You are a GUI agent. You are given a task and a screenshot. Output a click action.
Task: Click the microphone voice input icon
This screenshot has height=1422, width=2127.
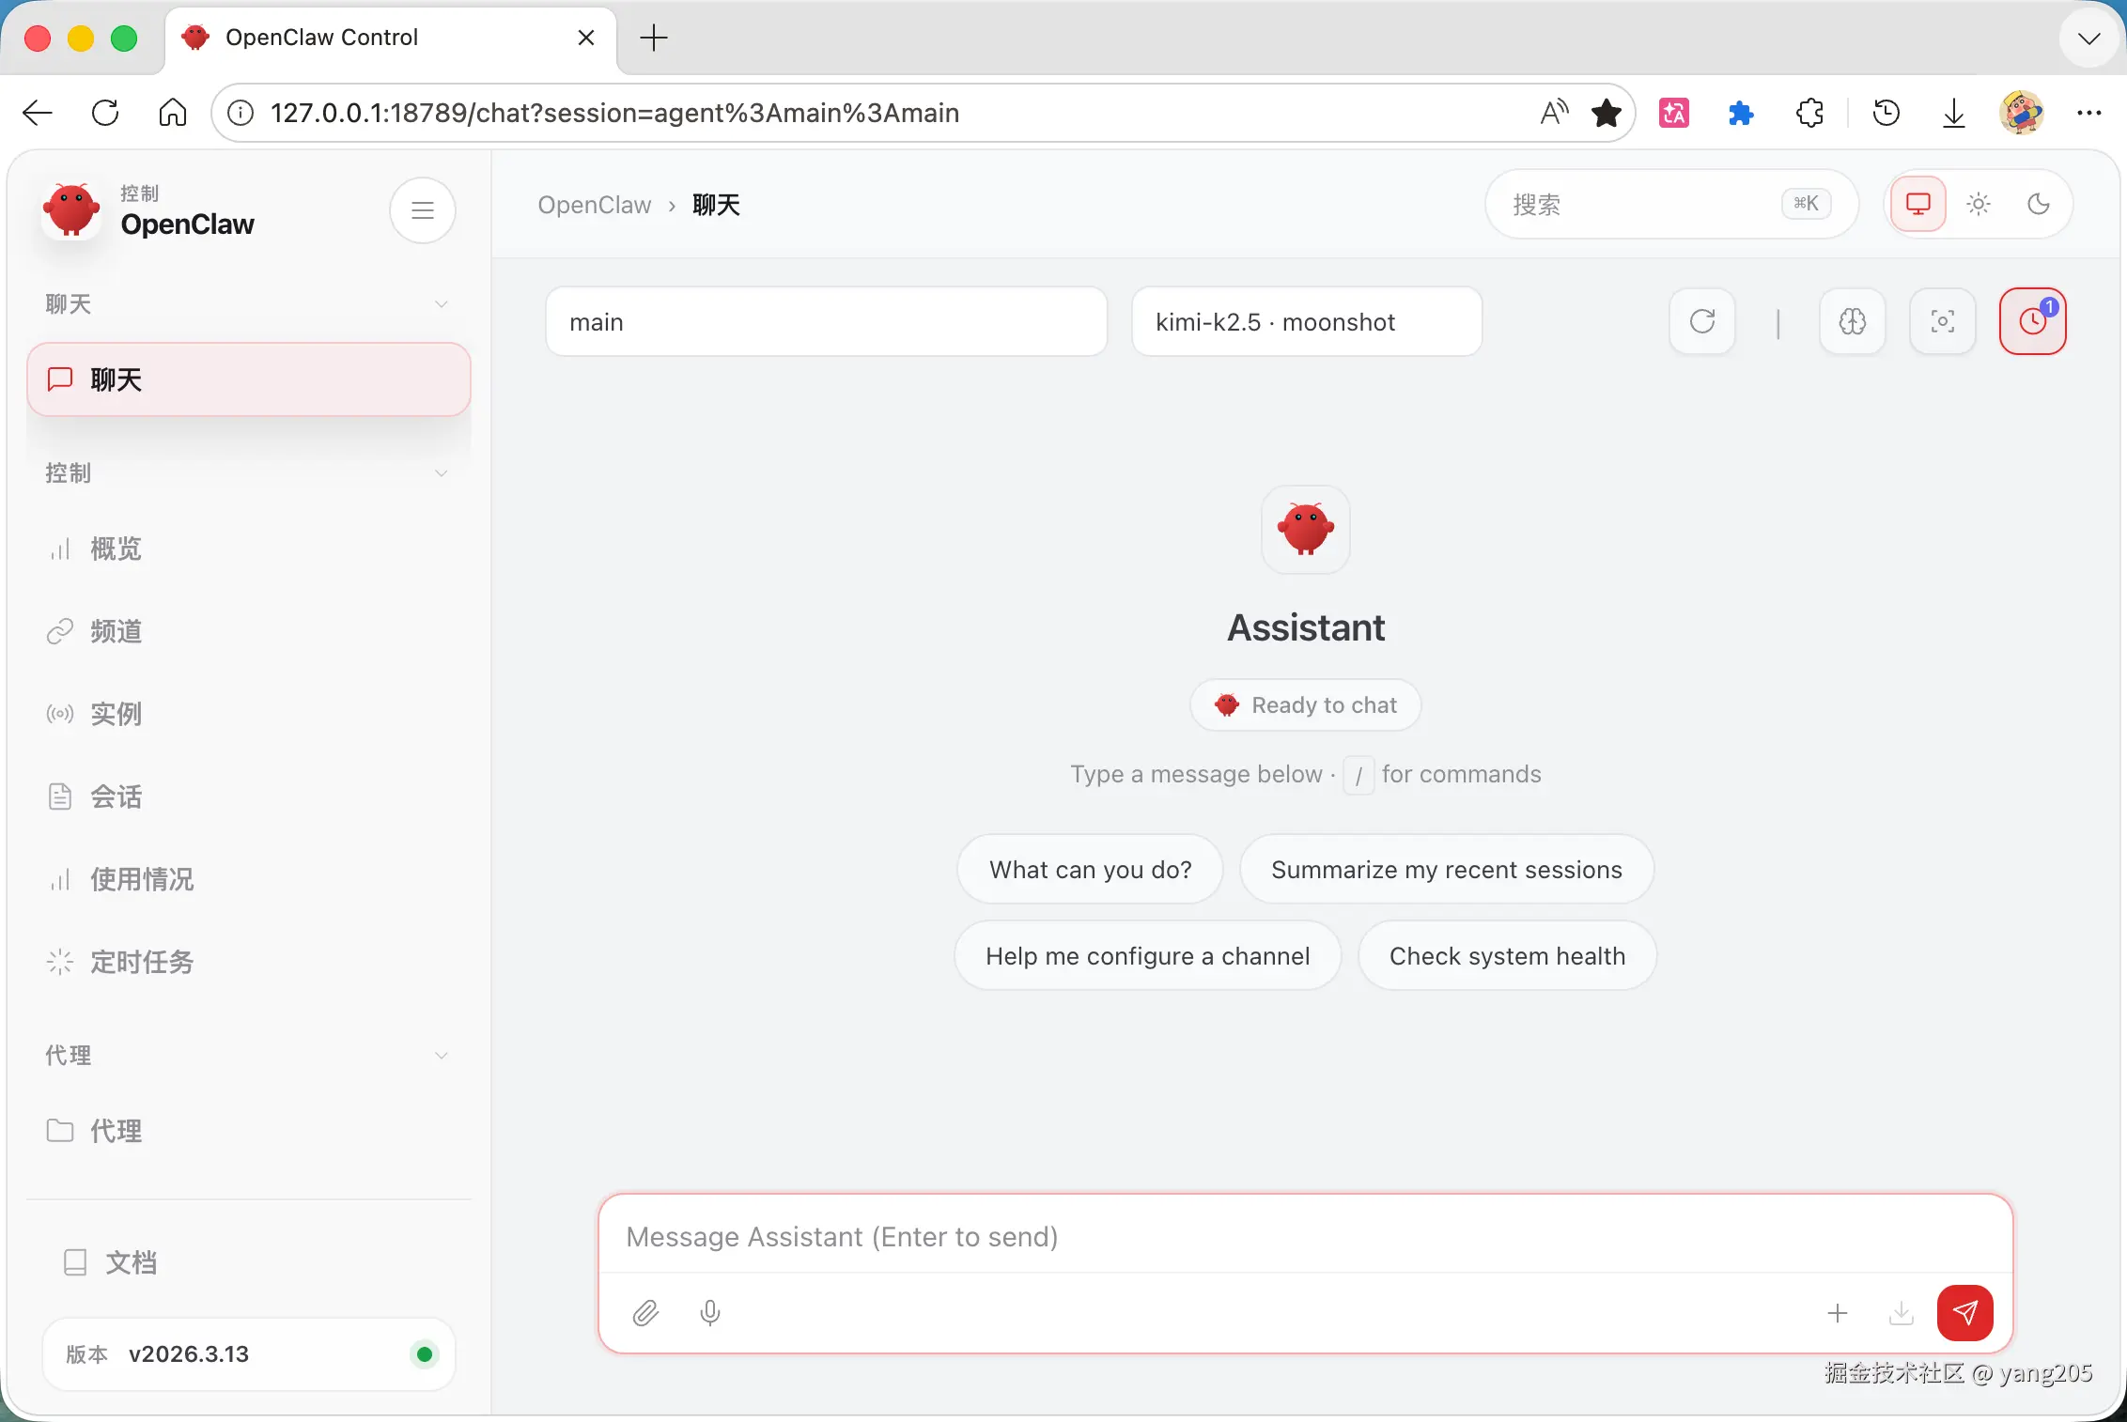[710, 1312]
